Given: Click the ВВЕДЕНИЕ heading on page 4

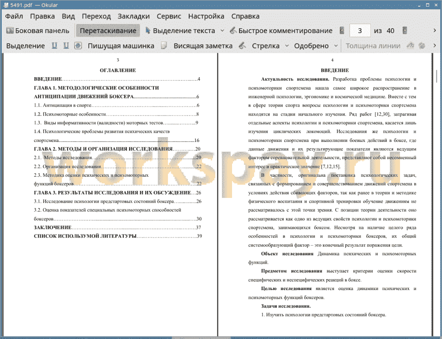Looking at the screenshot, I should click(335, 70).
